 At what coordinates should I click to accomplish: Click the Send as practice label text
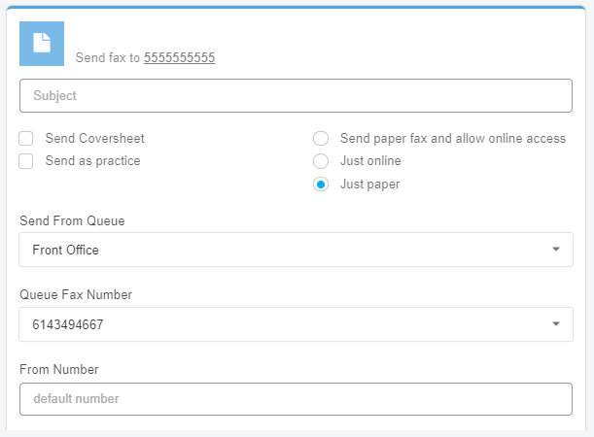pyautogui.click(x=92, y=161)
